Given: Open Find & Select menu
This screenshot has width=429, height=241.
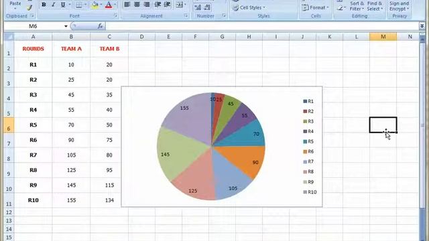Looking at the screenshot, I should pyautogui.click(x=375, y=6).
